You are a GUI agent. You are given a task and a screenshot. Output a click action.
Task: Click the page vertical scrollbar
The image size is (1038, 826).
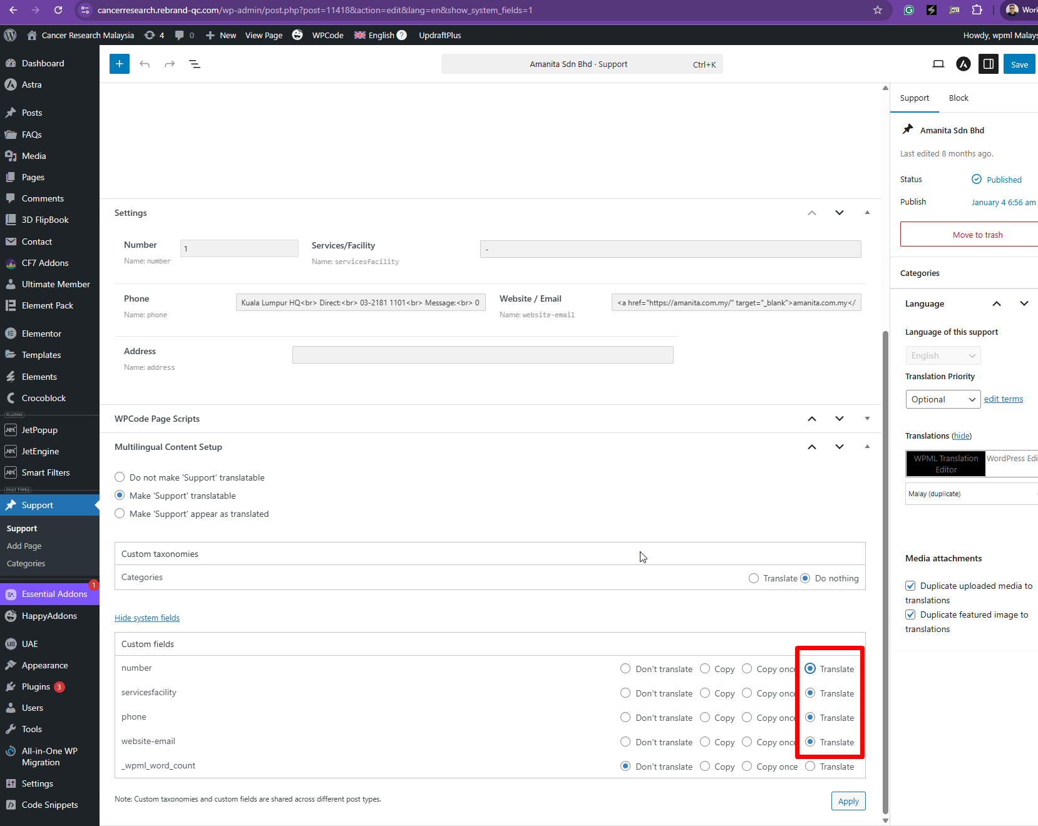[x=885, y=563]
